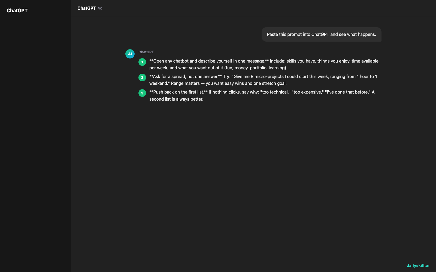Click the green step 2 badge
The height and width of the screenshot is (272, 436).
142,78
